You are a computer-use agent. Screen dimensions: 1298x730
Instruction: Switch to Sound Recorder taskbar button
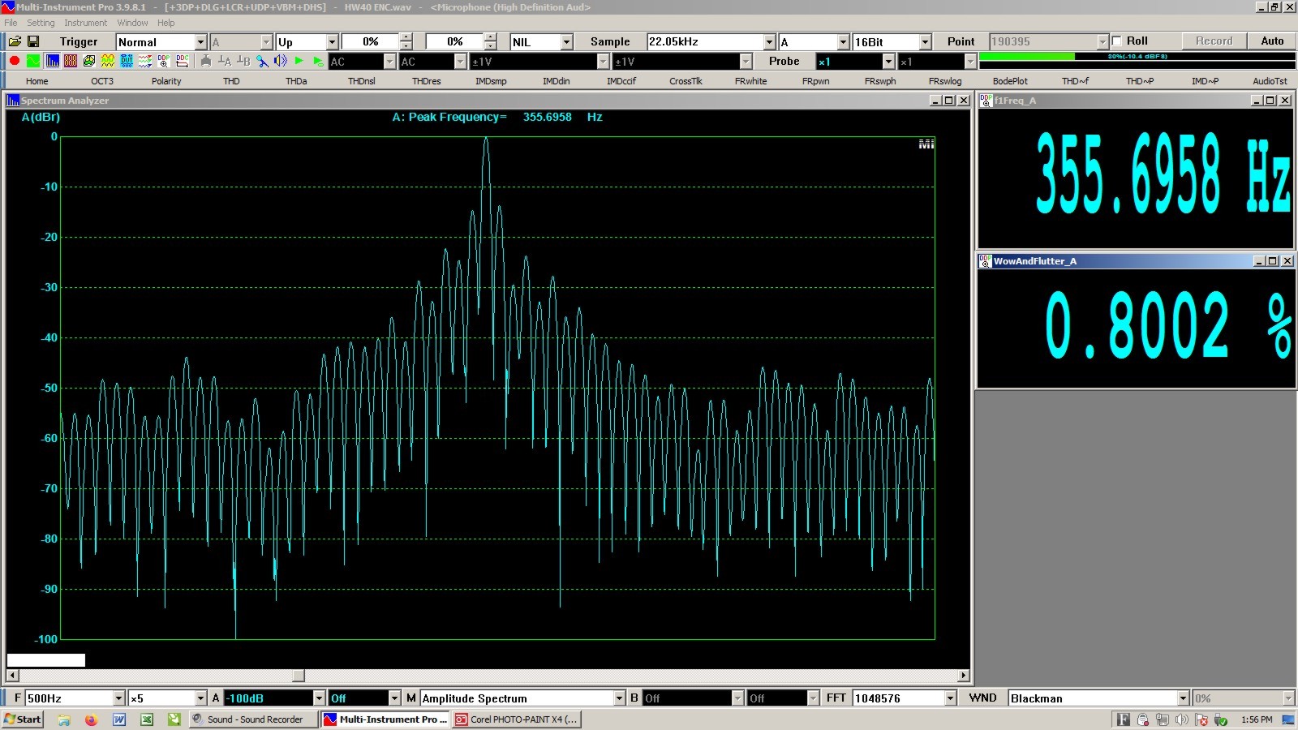tap(253, 719)
